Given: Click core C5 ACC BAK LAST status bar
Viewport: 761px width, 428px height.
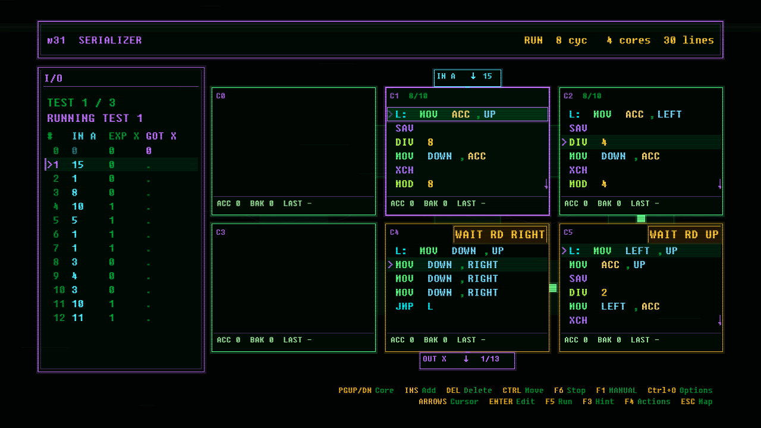Looking at the screenshot, I should click(641, 340).
